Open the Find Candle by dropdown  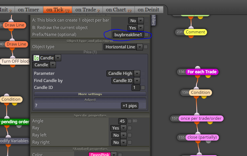[137, 81]
